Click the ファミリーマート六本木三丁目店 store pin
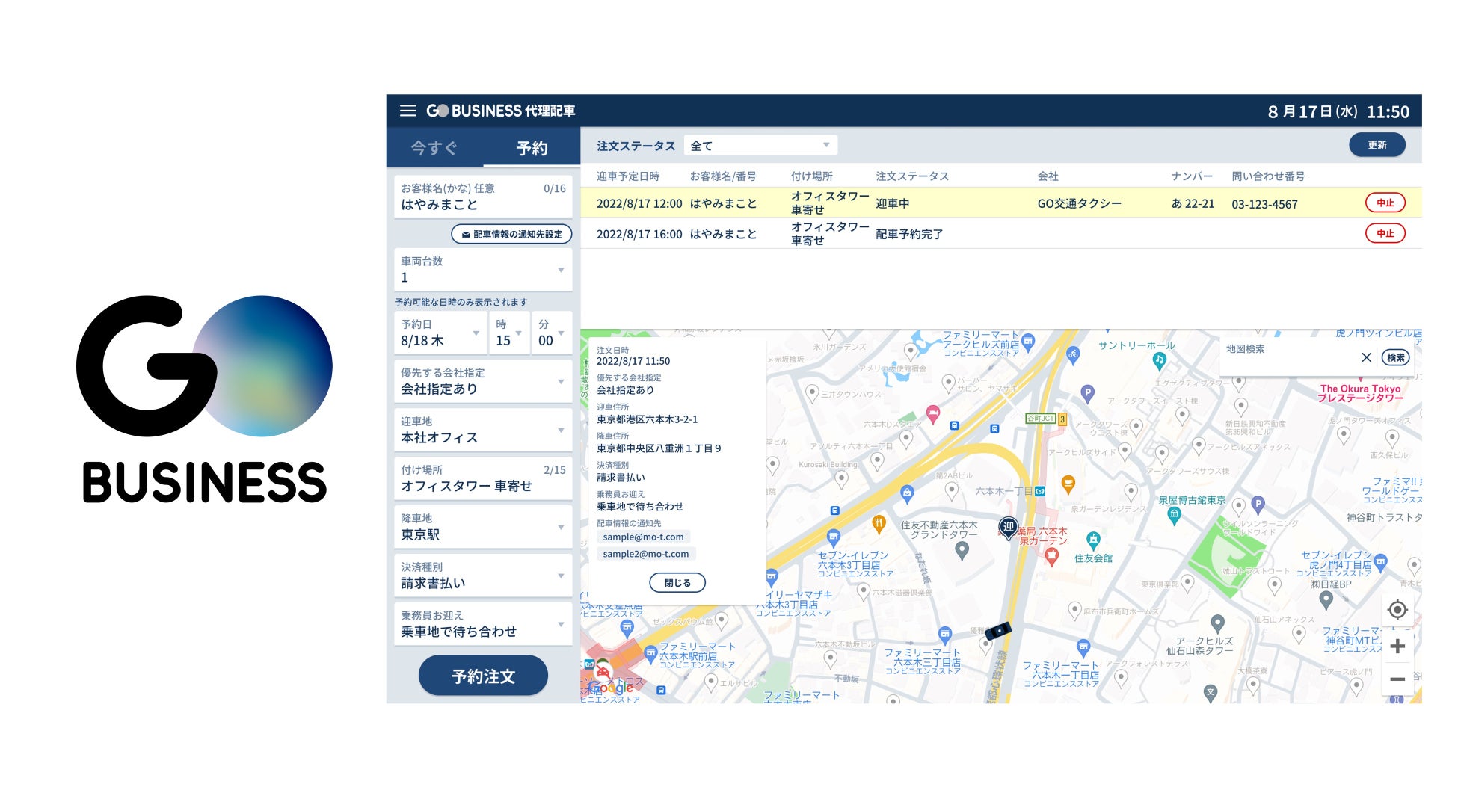Viewport: 1458px width, 793px height. (945, 635)
